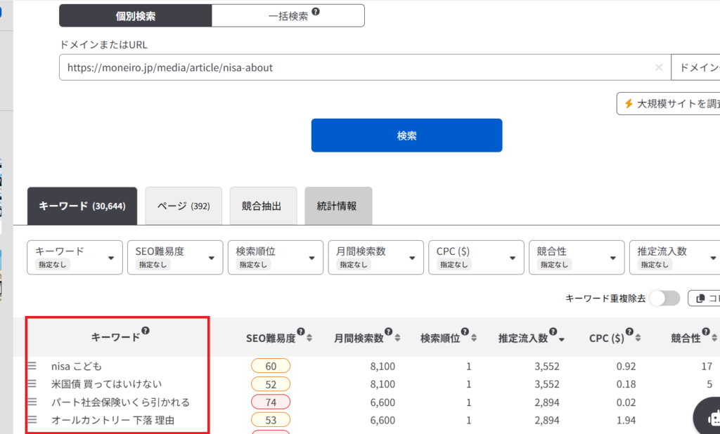This screenshot has width=720, height=434.
Task: Select 個別検索 tab
Action: (136, 15)
